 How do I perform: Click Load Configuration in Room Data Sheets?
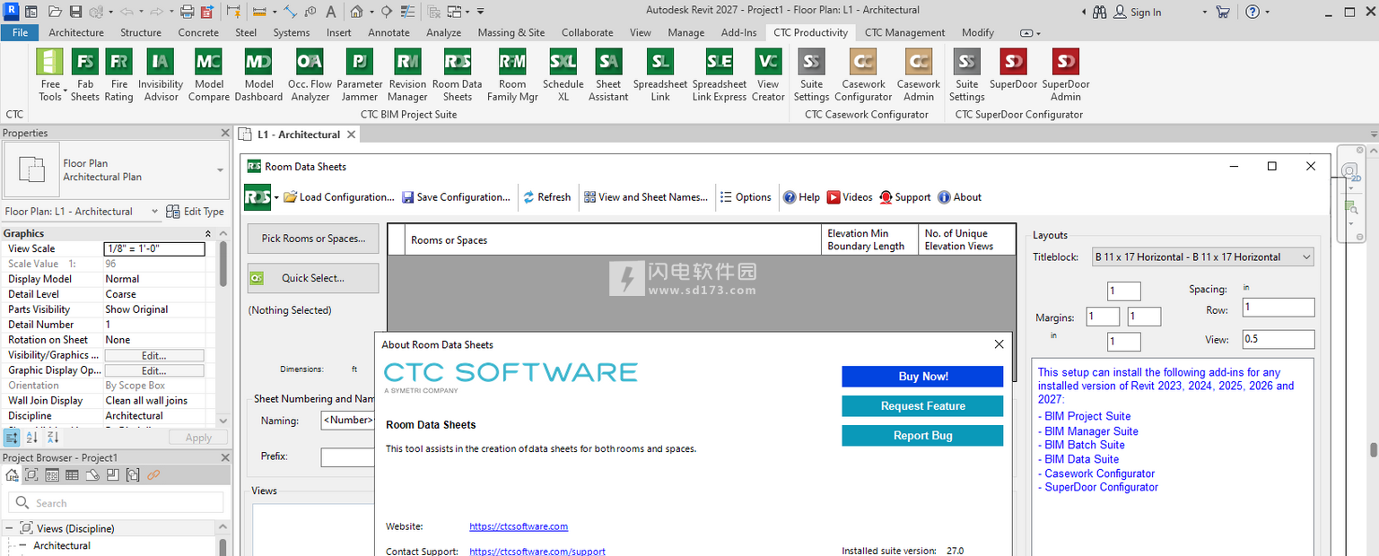click(339, 197)
